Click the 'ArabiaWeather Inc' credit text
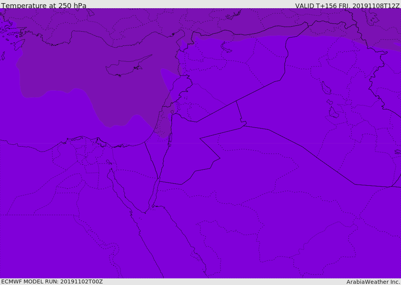 pyautogui.click(x=373, y=282)
